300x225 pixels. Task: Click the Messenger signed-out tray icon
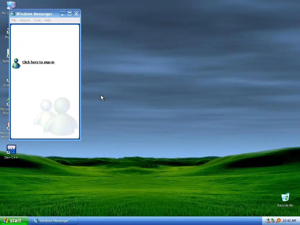point(268,221)
